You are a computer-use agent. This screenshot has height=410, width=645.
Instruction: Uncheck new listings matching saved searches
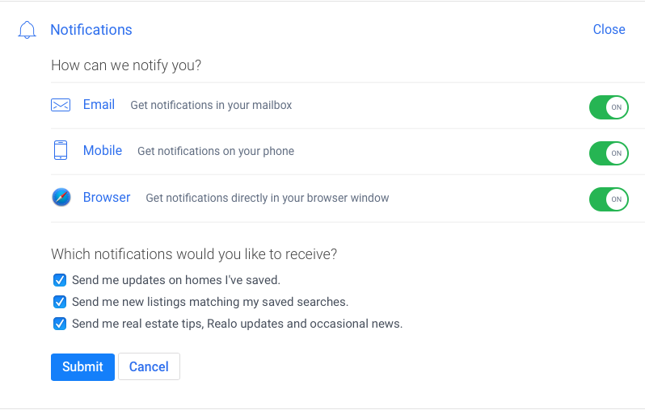pyautogui.click(x=60, y=302)
